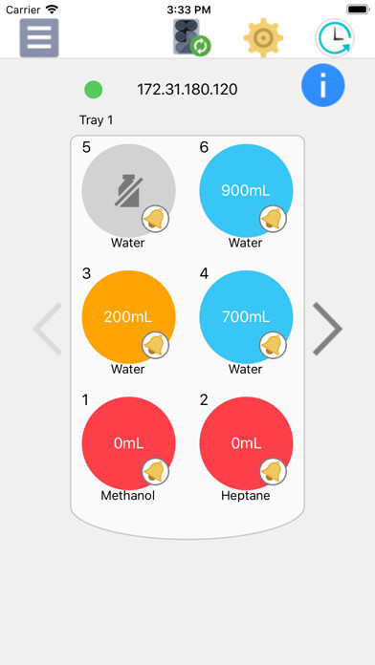Open the hamburger menu
The height and width of the screenshot is (665, 375).
39,38
